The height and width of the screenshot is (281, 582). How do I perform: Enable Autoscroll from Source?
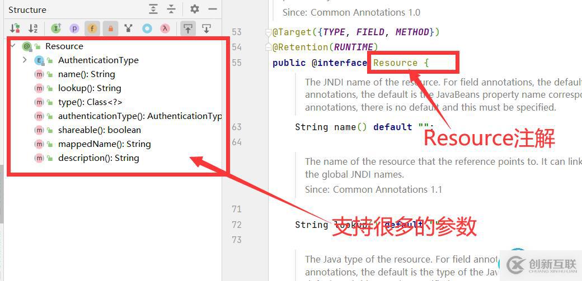click(x=206, y=28)
